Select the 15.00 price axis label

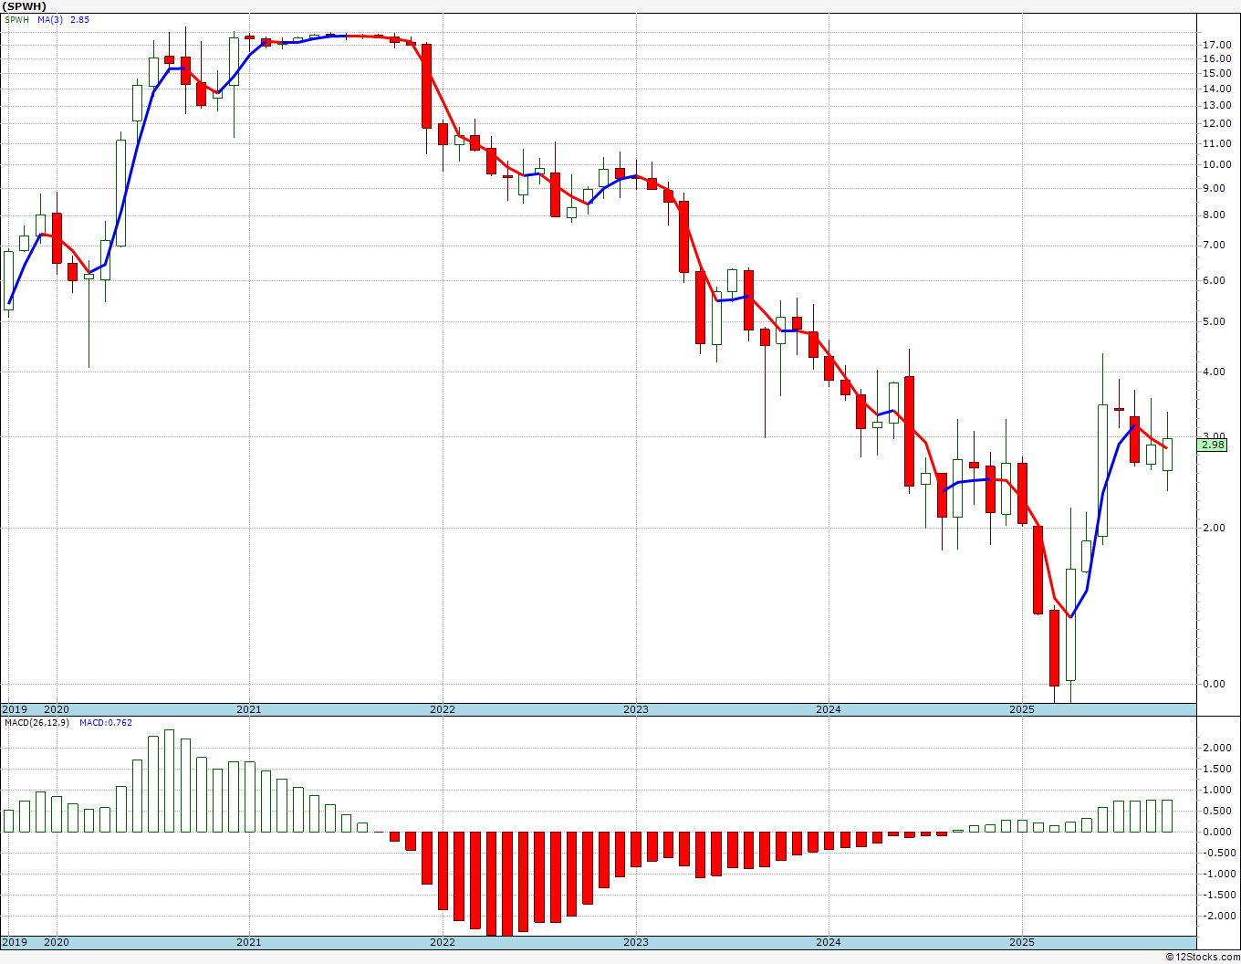click(x=1215, y=73)
